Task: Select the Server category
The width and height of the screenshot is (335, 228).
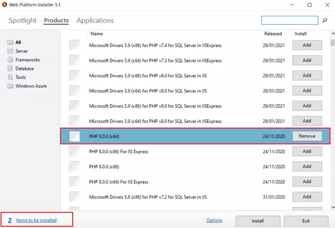Action: (22, 51)
